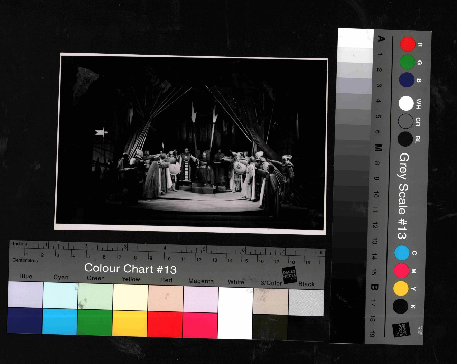
Task: Click the saturated cyan swatch on colour chart
Action: [x=60, y=321]
